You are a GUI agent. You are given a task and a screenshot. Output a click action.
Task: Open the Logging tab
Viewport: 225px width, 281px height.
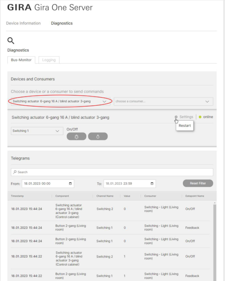click(x=49, y=60)
